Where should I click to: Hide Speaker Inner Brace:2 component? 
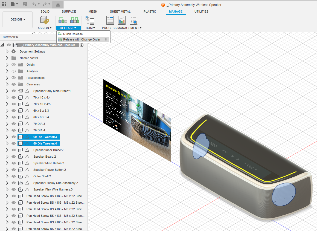click(14, 150)
